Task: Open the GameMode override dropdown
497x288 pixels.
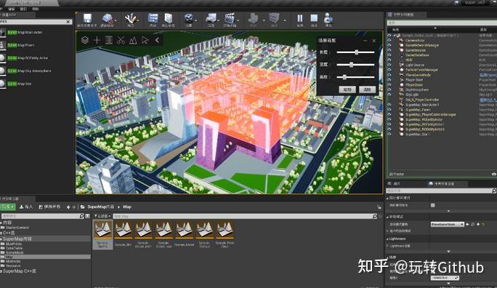Action: (x=448, y=224)
